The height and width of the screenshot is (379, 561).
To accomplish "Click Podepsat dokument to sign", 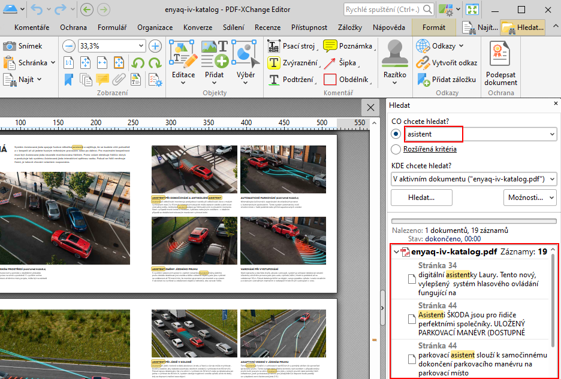I will click(500, 63).
